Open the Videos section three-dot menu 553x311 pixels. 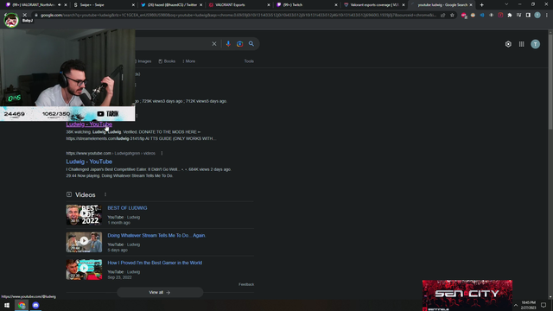click(105, 194)
